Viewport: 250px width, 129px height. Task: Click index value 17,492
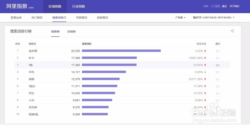(75, 65)
